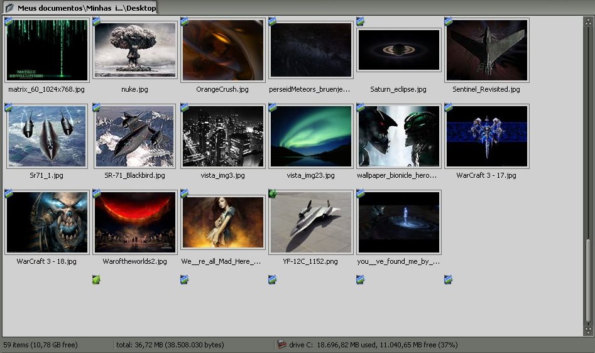Select the WarCraft 3 - 18.jpg thumbnail
The height and width of the screenshot is (353, 595).
point(46,222)
